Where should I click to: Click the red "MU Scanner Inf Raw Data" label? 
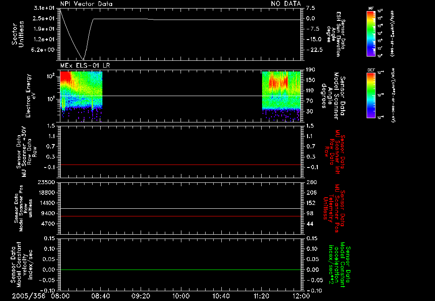335,152
